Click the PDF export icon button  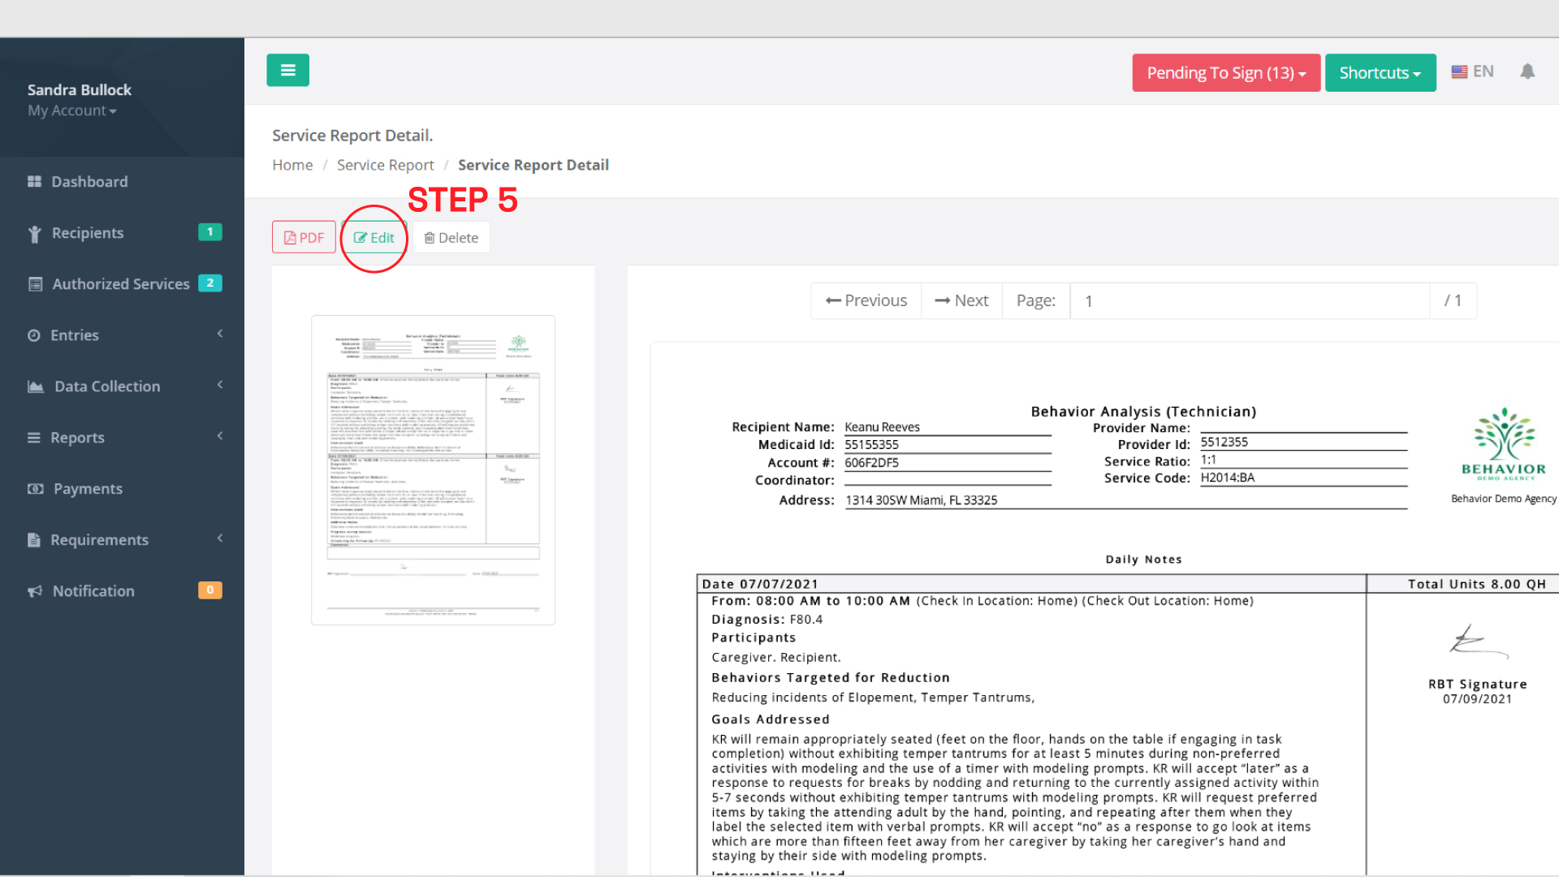click(304, 236)
